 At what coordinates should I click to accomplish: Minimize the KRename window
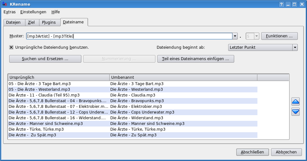[x=288, y=4]
